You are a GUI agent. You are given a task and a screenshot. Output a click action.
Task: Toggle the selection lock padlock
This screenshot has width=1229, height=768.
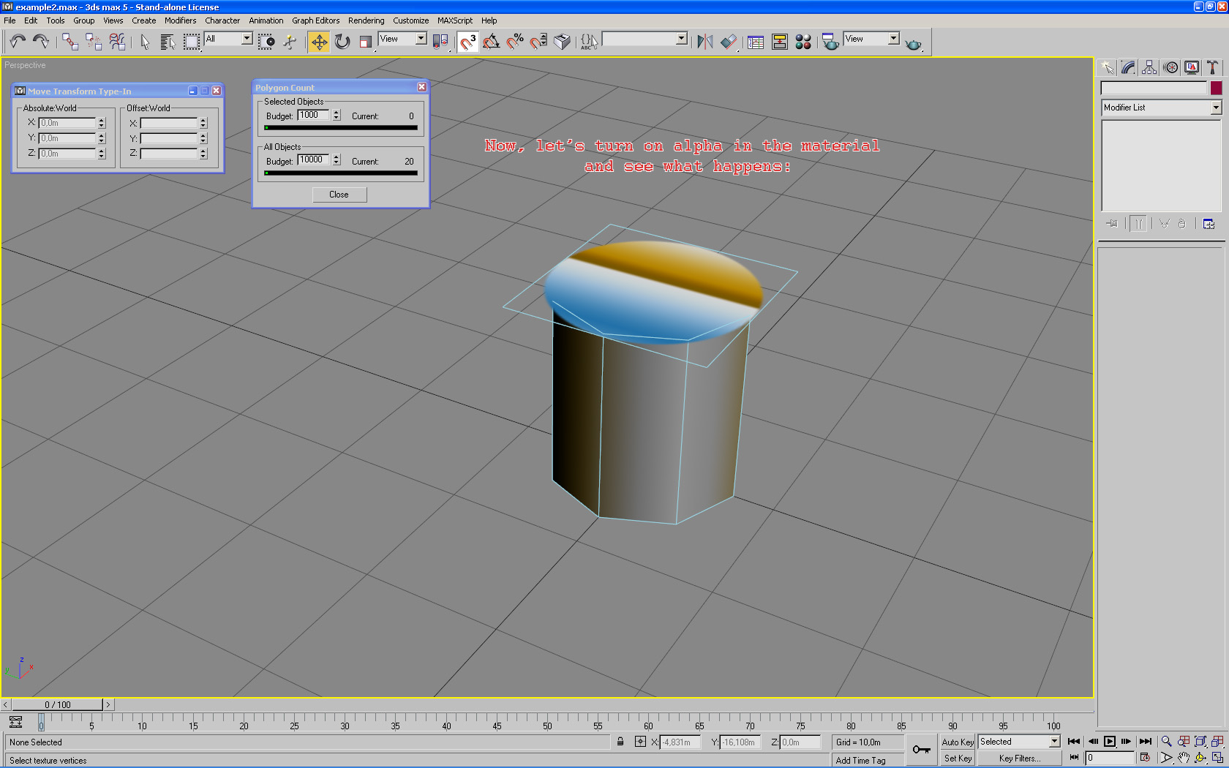click(620, 742)
